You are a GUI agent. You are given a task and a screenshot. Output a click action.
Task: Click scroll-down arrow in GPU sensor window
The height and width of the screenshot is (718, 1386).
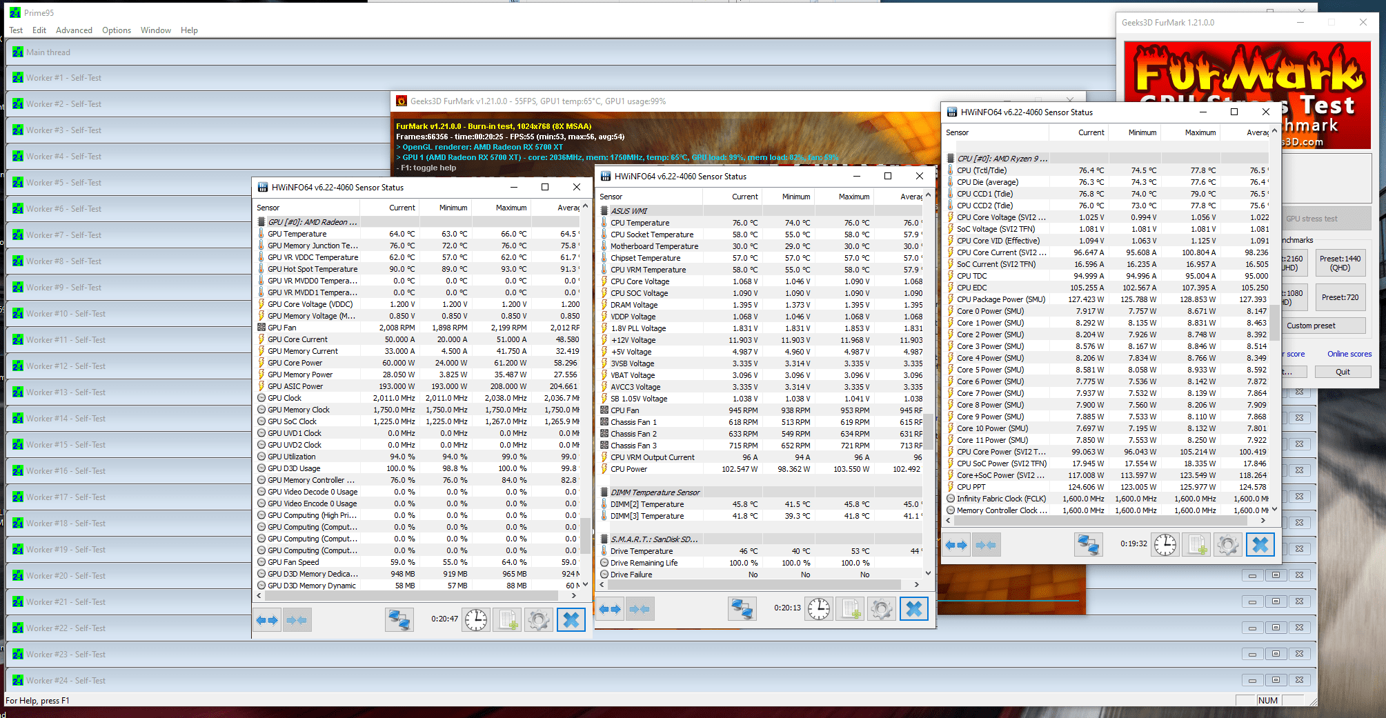[x=586, y=584]
